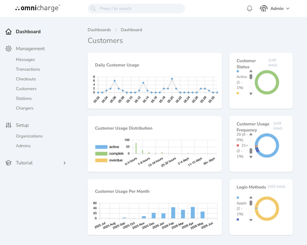Focus the search input field
This screenshot has width=307, height=245.
pyautogui.click(x=136, y=9)
